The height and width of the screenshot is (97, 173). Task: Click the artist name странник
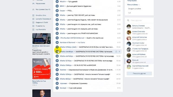pos(64,83)
